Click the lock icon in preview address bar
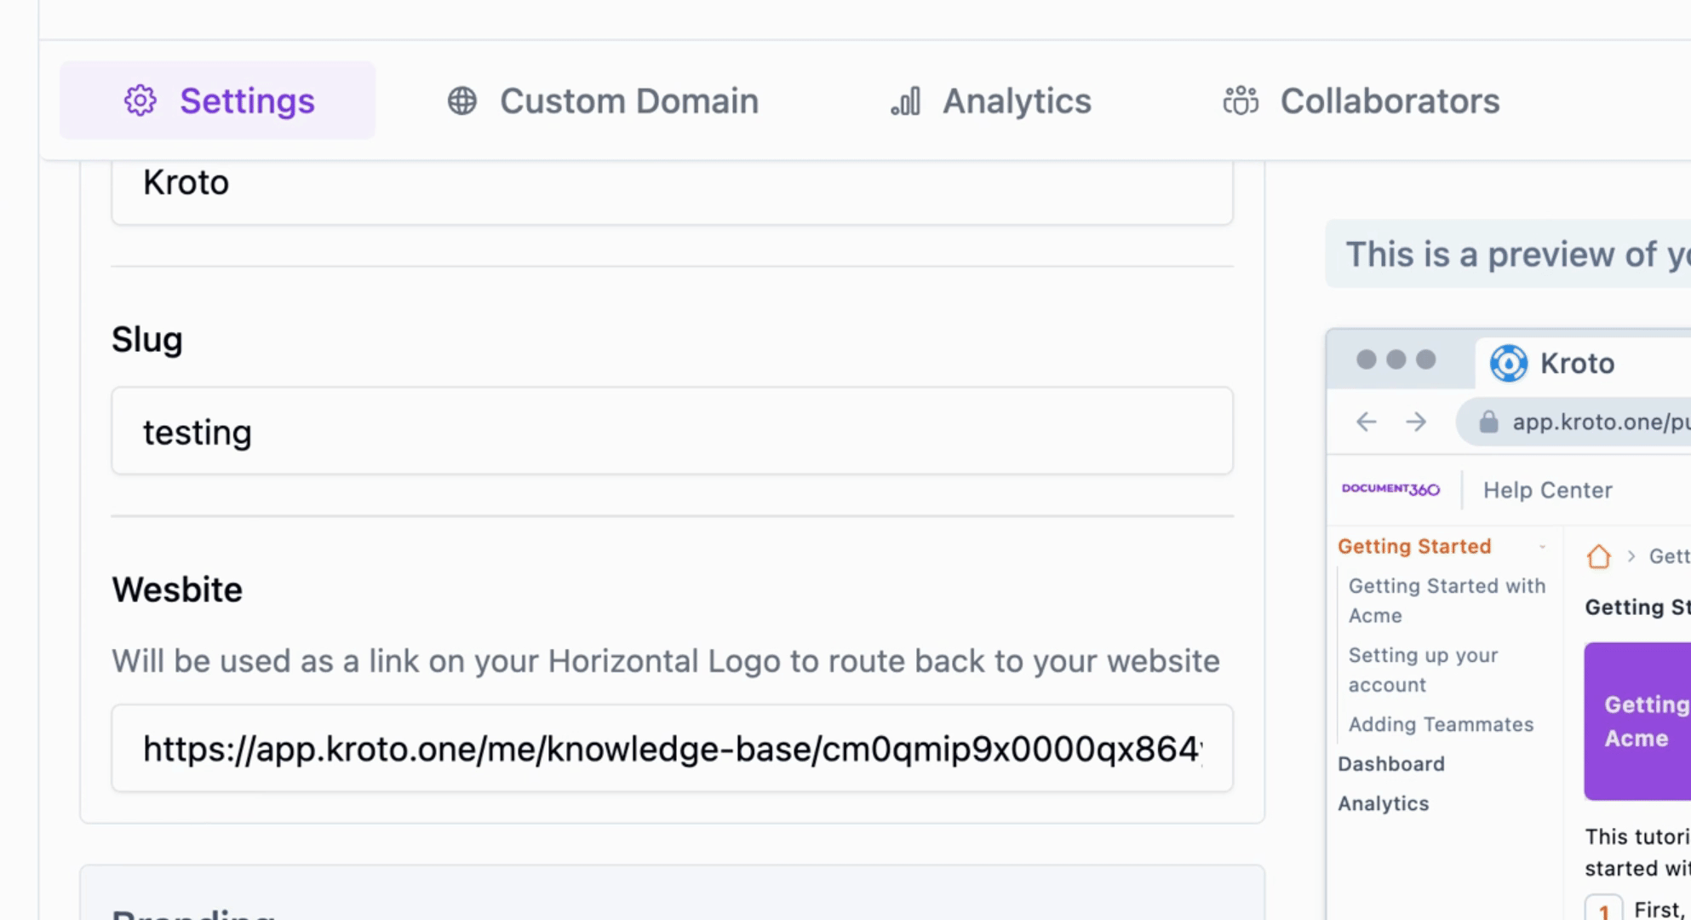This screenshot has width=1691, height=920. click(1488, 422)
